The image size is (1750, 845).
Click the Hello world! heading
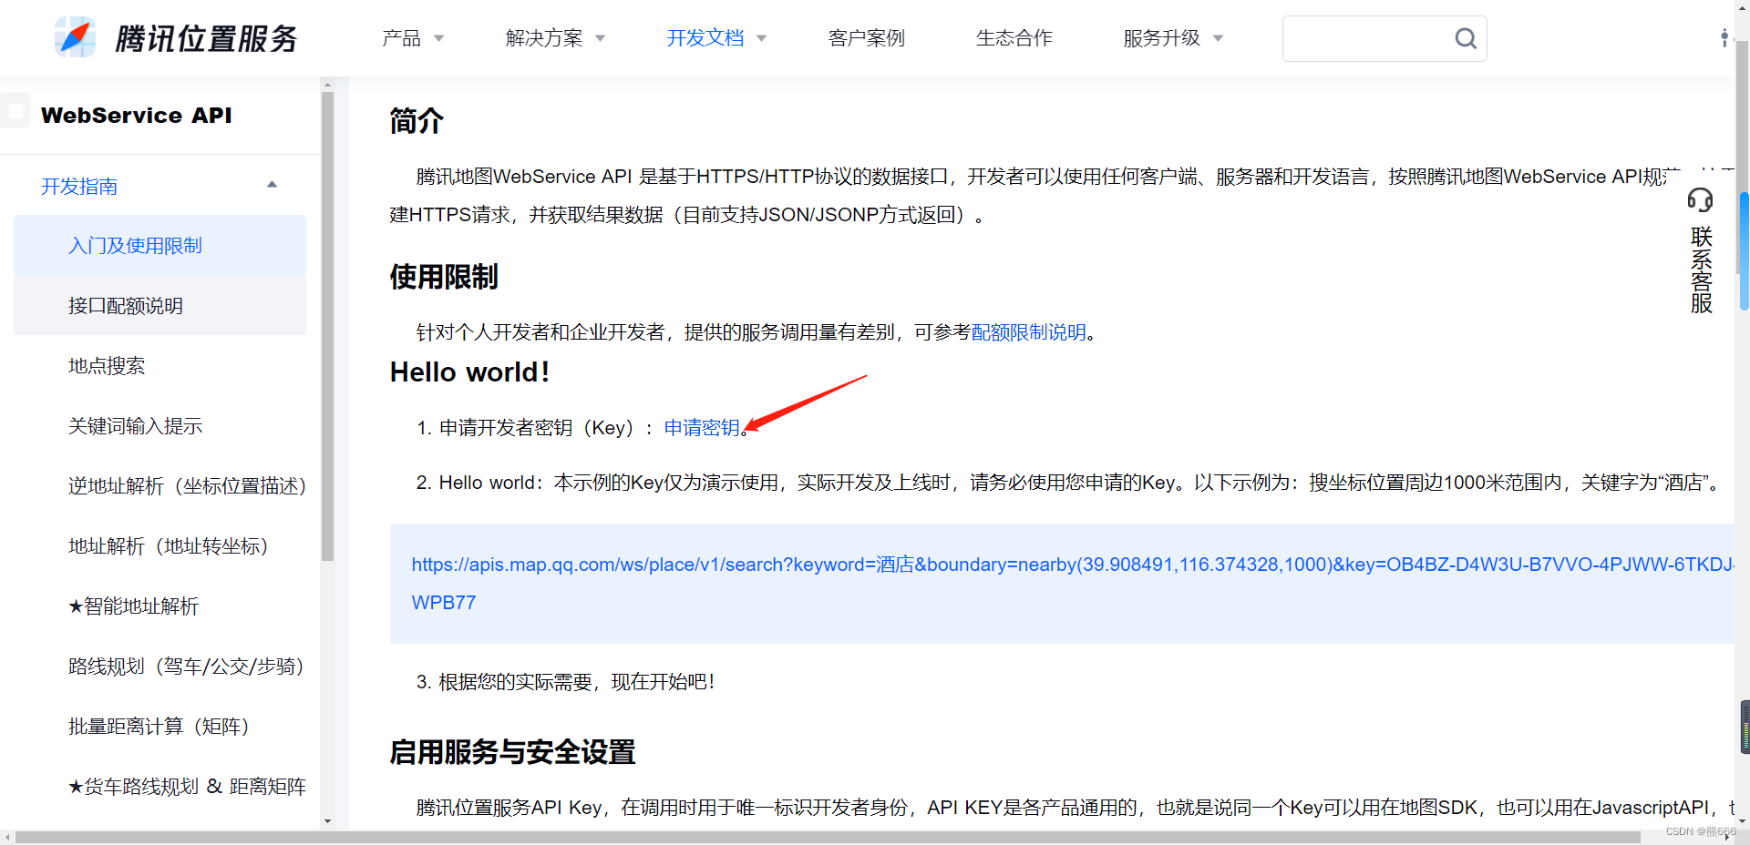(470, 372)
